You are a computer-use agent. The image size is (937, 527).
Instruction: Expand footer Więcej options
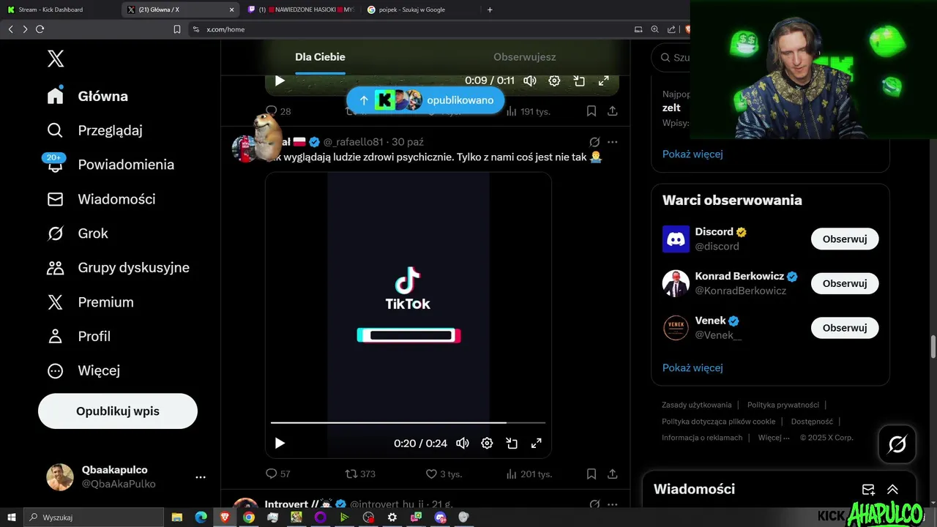click(x=774, y=438)
